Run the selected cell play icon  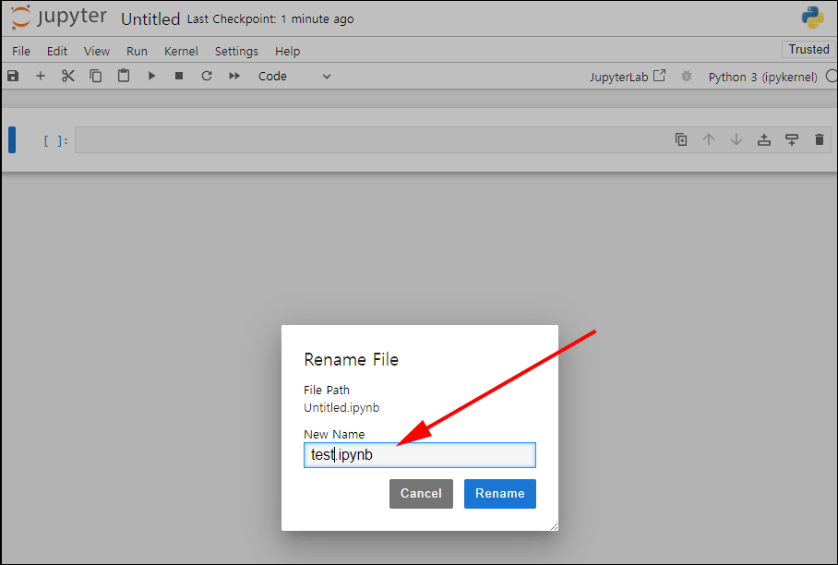coord(151,76)
